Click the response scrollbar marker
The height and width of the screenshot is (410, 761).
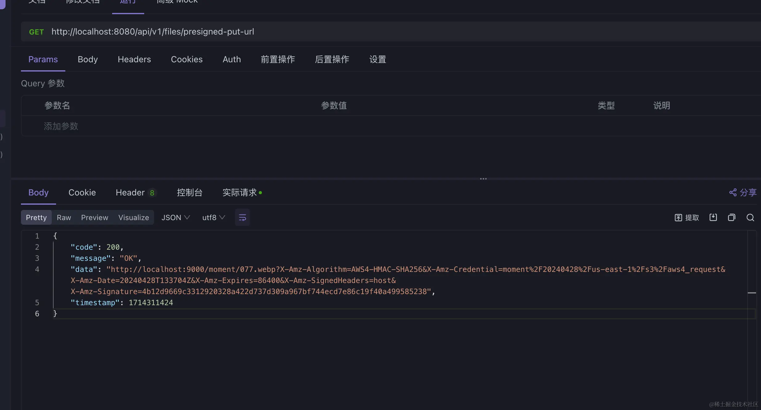[752, 293]
